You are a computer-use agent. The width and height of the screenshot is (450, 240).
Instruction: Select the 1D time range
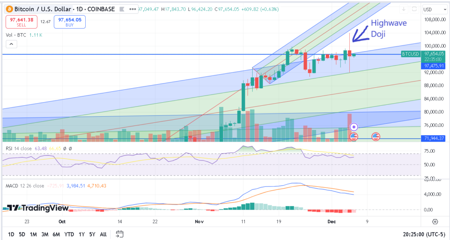pos(11,234)
